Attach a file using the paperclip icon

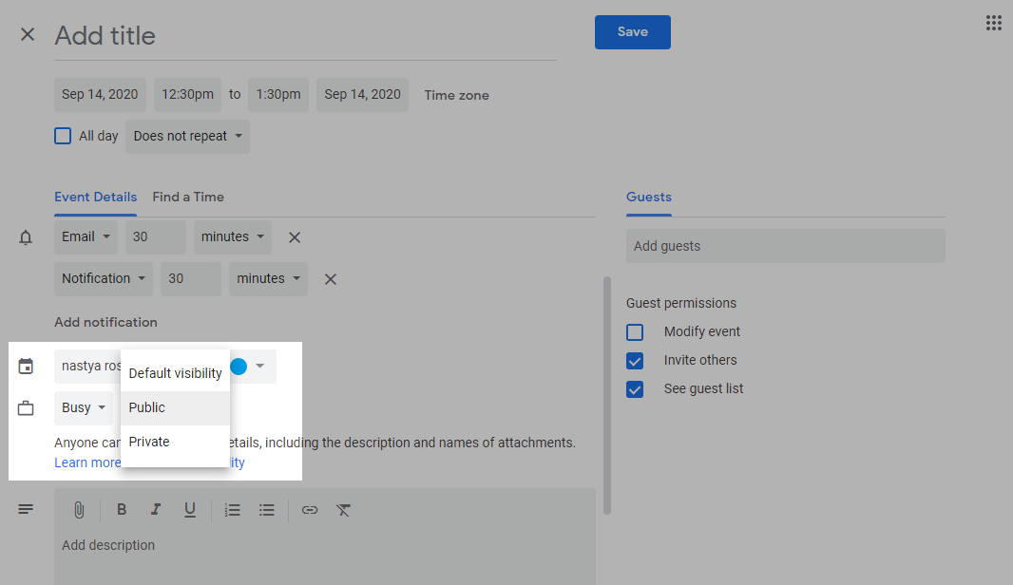pyautogui.click(x=79, y=510)
